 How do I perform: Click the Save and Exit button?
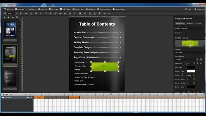pos(200,9)
